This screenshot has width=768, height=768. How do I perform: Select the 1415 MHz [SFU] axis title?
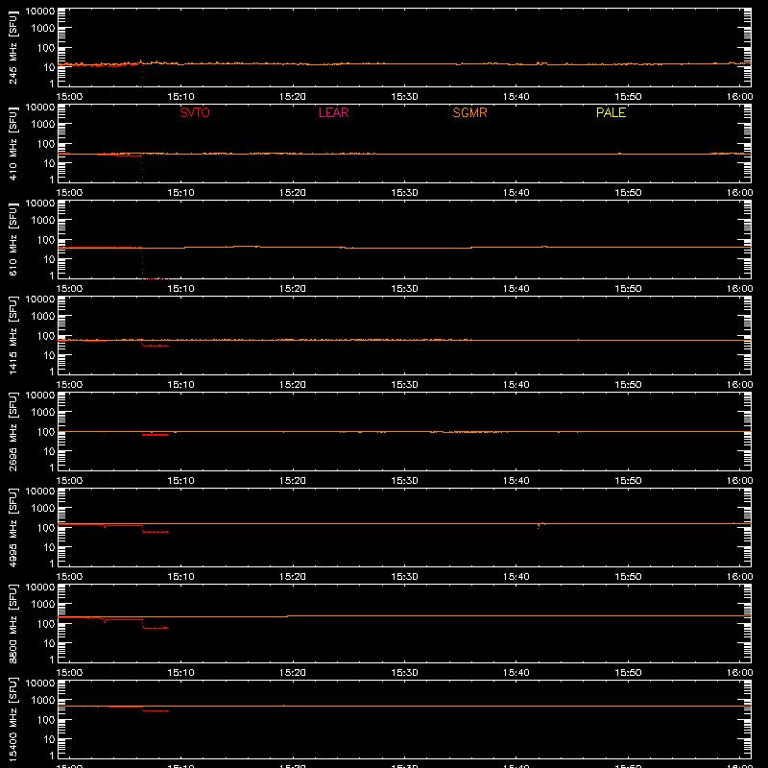click(12, 336)
